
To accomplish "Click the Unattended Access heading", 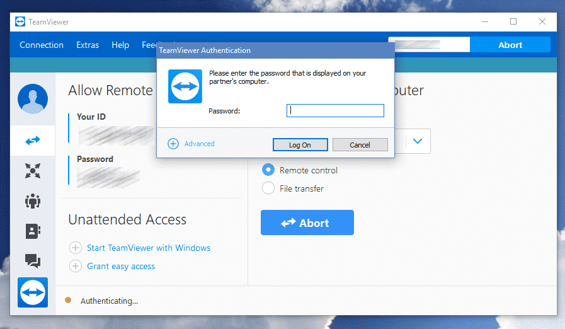I will click(127, 219).
